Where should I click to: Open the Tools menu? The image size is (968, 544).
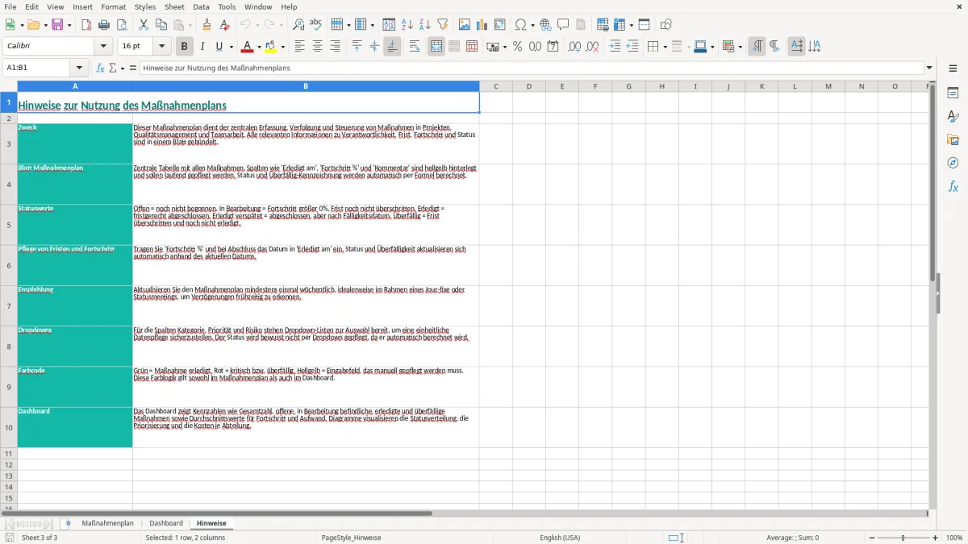coord(227,6)
